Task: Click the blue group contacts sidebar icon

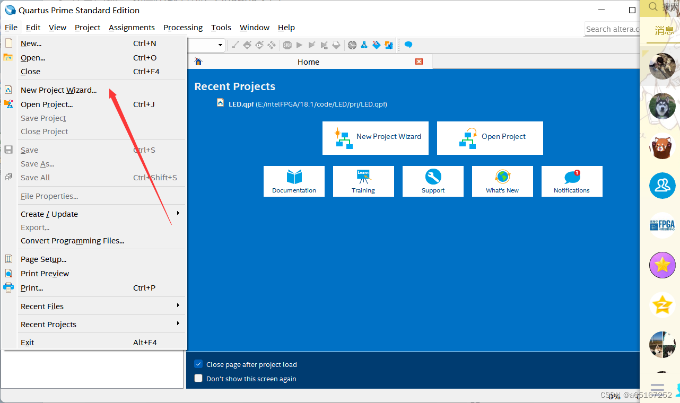Action: click(662, 186)
